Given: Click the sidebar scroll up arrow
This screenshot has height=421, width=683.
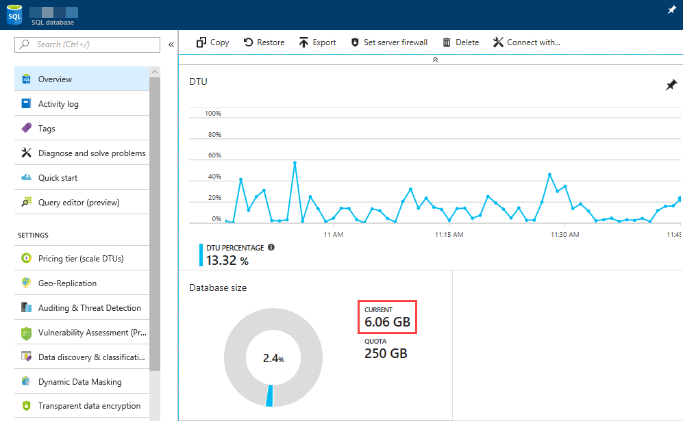Looking at the screenshot, I should click(155, 72).
